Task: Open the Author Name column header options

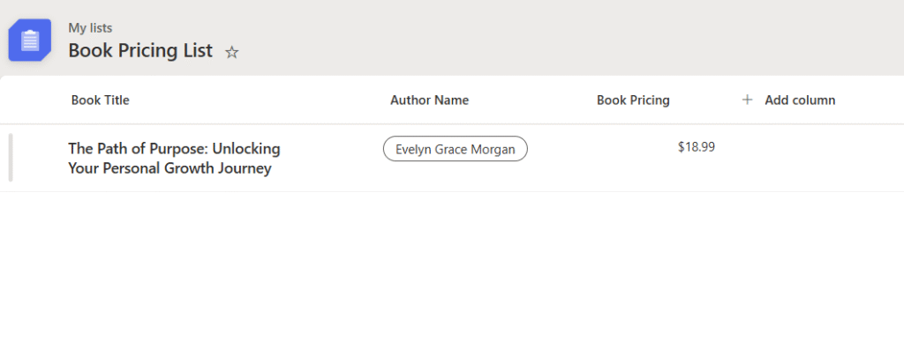Action: pyautogui.click(x=429, y=100)
